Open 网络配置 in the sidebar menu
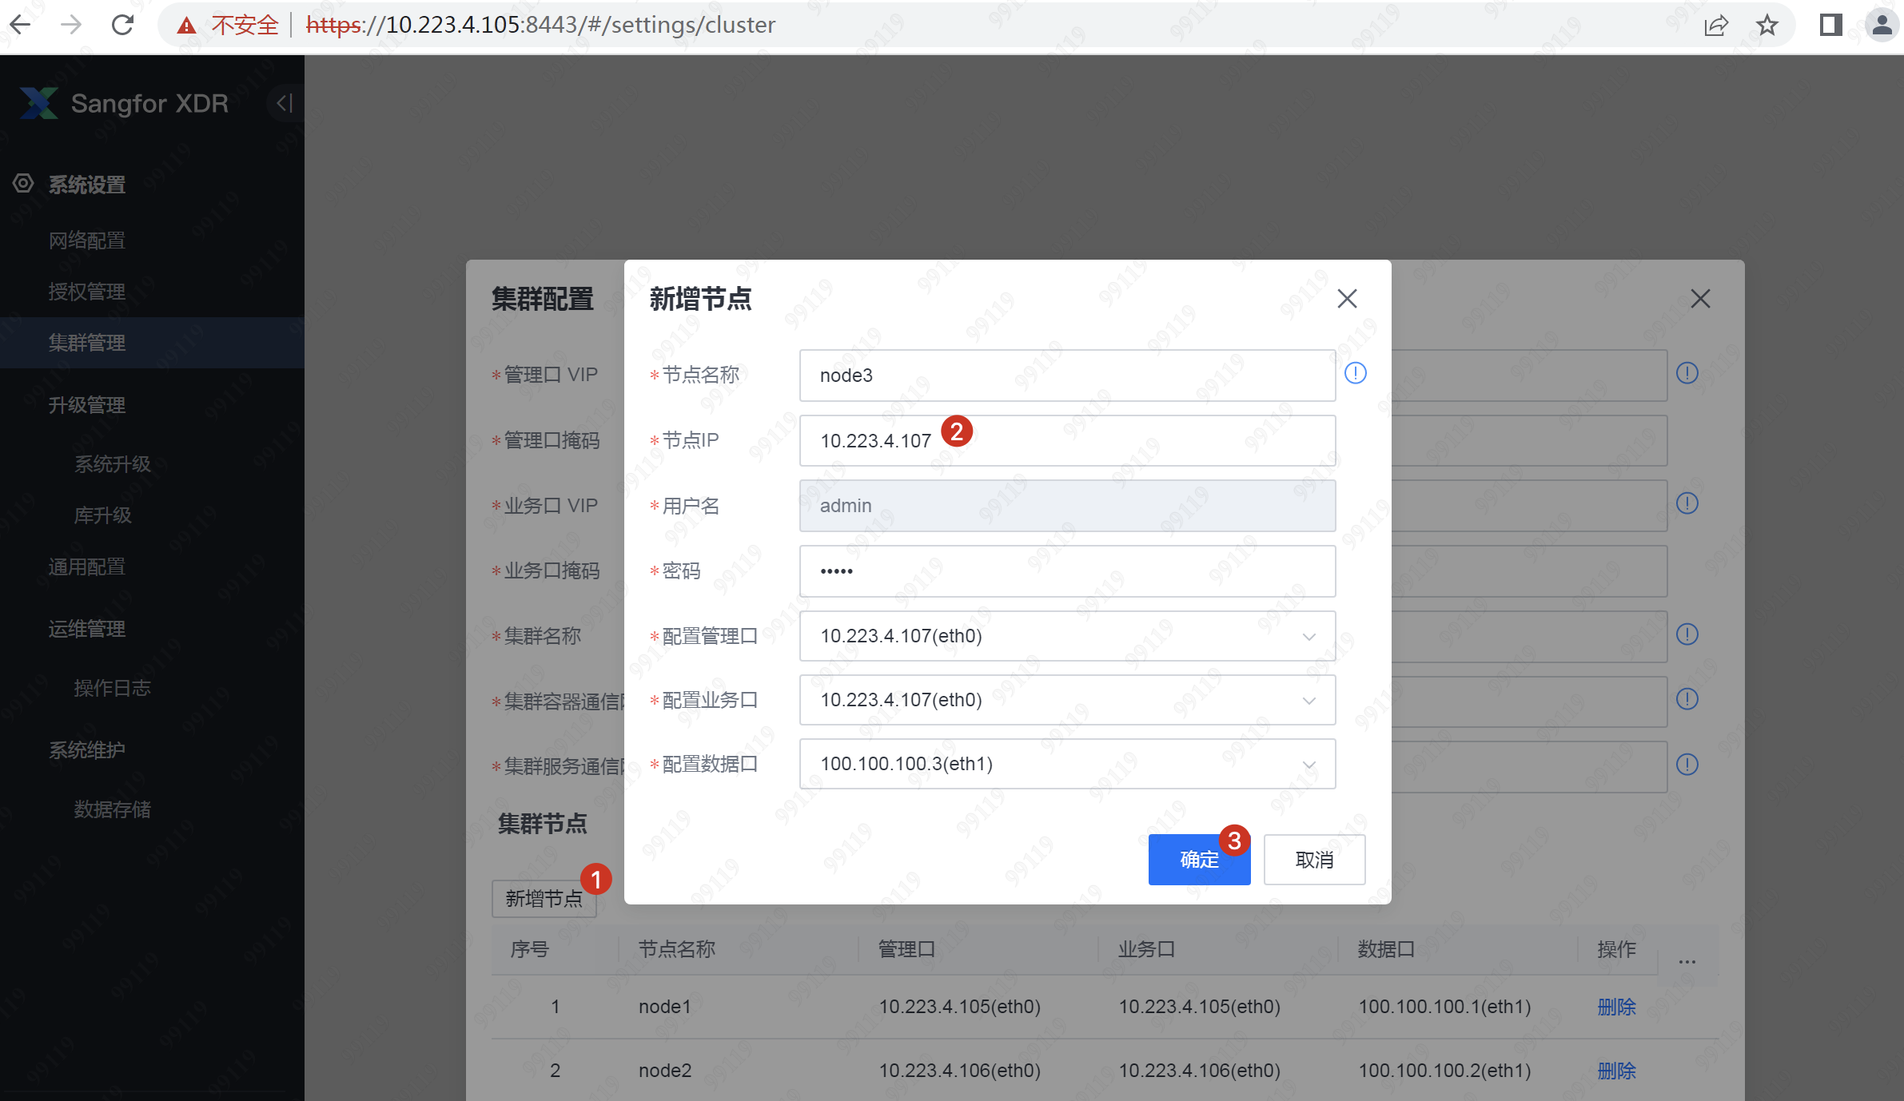 point(87,240)
